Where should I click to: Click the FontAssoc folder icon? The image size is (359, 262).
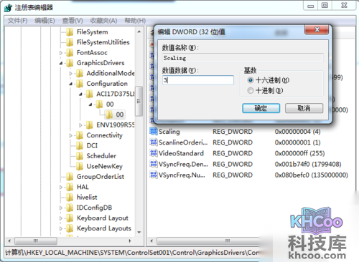(x=70, y=52)
